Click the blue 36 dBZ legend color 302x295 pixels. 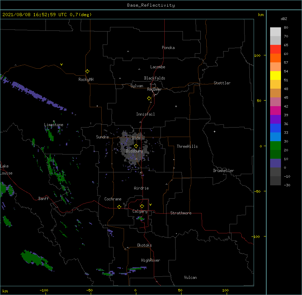coord(275,128)
